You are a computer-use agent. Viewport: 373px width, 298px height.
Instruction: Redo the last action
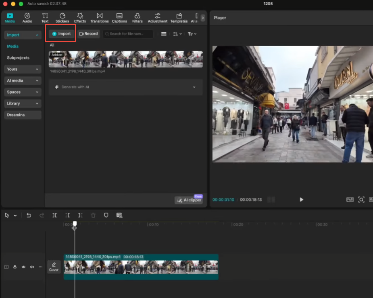[x=42, y=215]
